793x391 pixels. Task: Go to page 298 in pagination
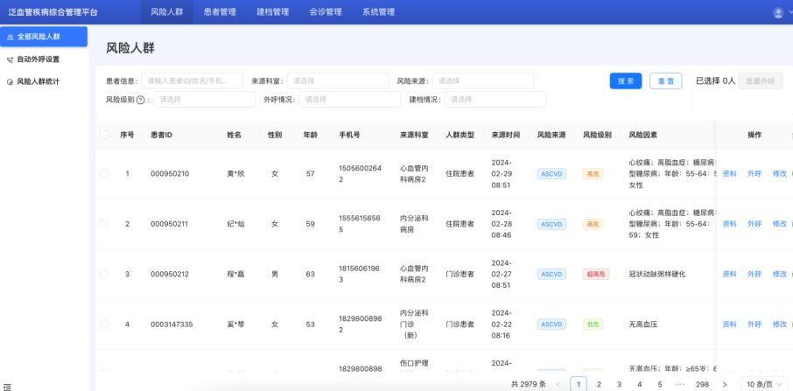[702, 384]
